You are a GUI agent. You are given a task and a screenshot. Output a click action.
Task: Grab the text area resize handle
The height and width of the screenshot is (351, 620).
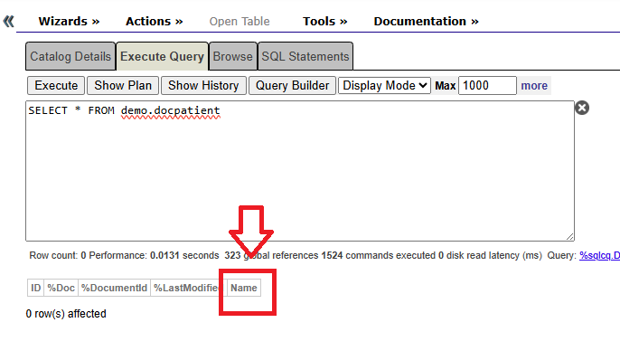pos(569,236)
